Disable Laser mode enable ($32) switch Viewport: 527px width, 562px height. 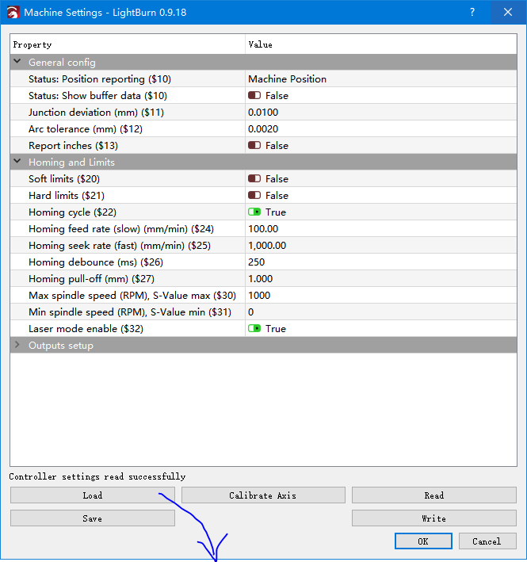click(x=254, y=329)
